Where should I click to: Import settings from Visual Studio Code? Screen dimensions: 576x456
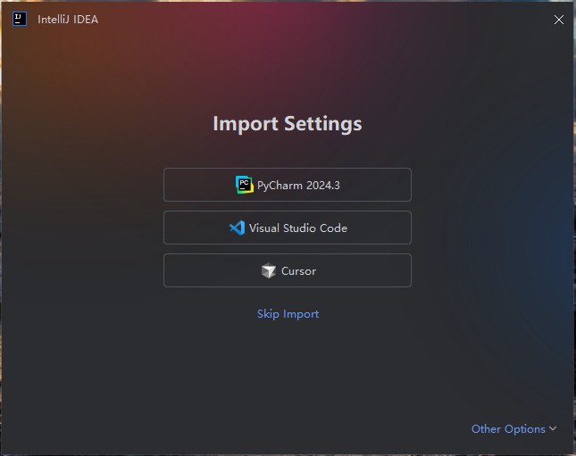pyautogui.click(x=287, y=228)
